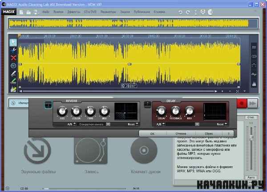Toggle the Reverb effect power switch
267x192 pixels.
48,105
